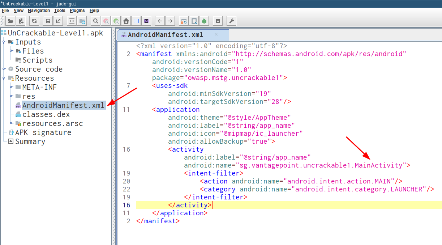Screen dimensions: 442x245
Task: Expand the res folder
Action: (x=12, y=96)
